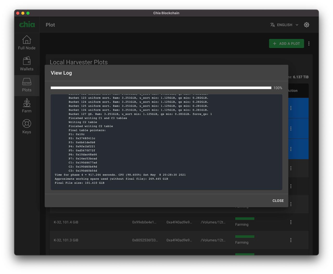Open the more options menu beside ADD A PLOT
Screen dimensions: 333x274
[x=309, y=44]
